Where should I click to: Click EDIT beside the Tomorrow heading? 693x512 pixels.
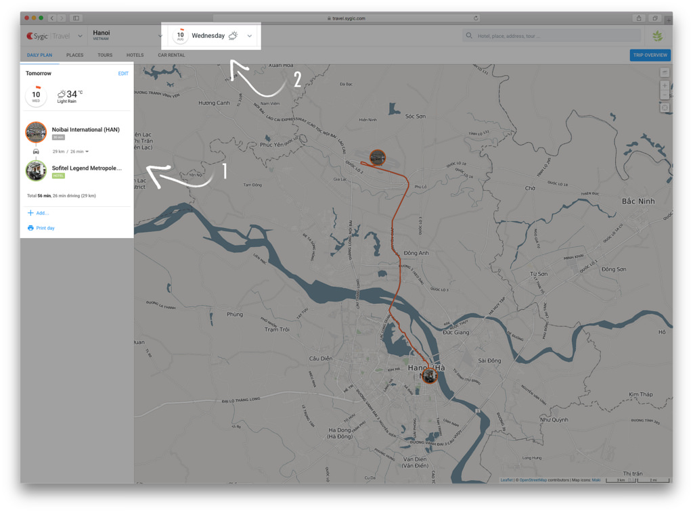coord(123,74)
